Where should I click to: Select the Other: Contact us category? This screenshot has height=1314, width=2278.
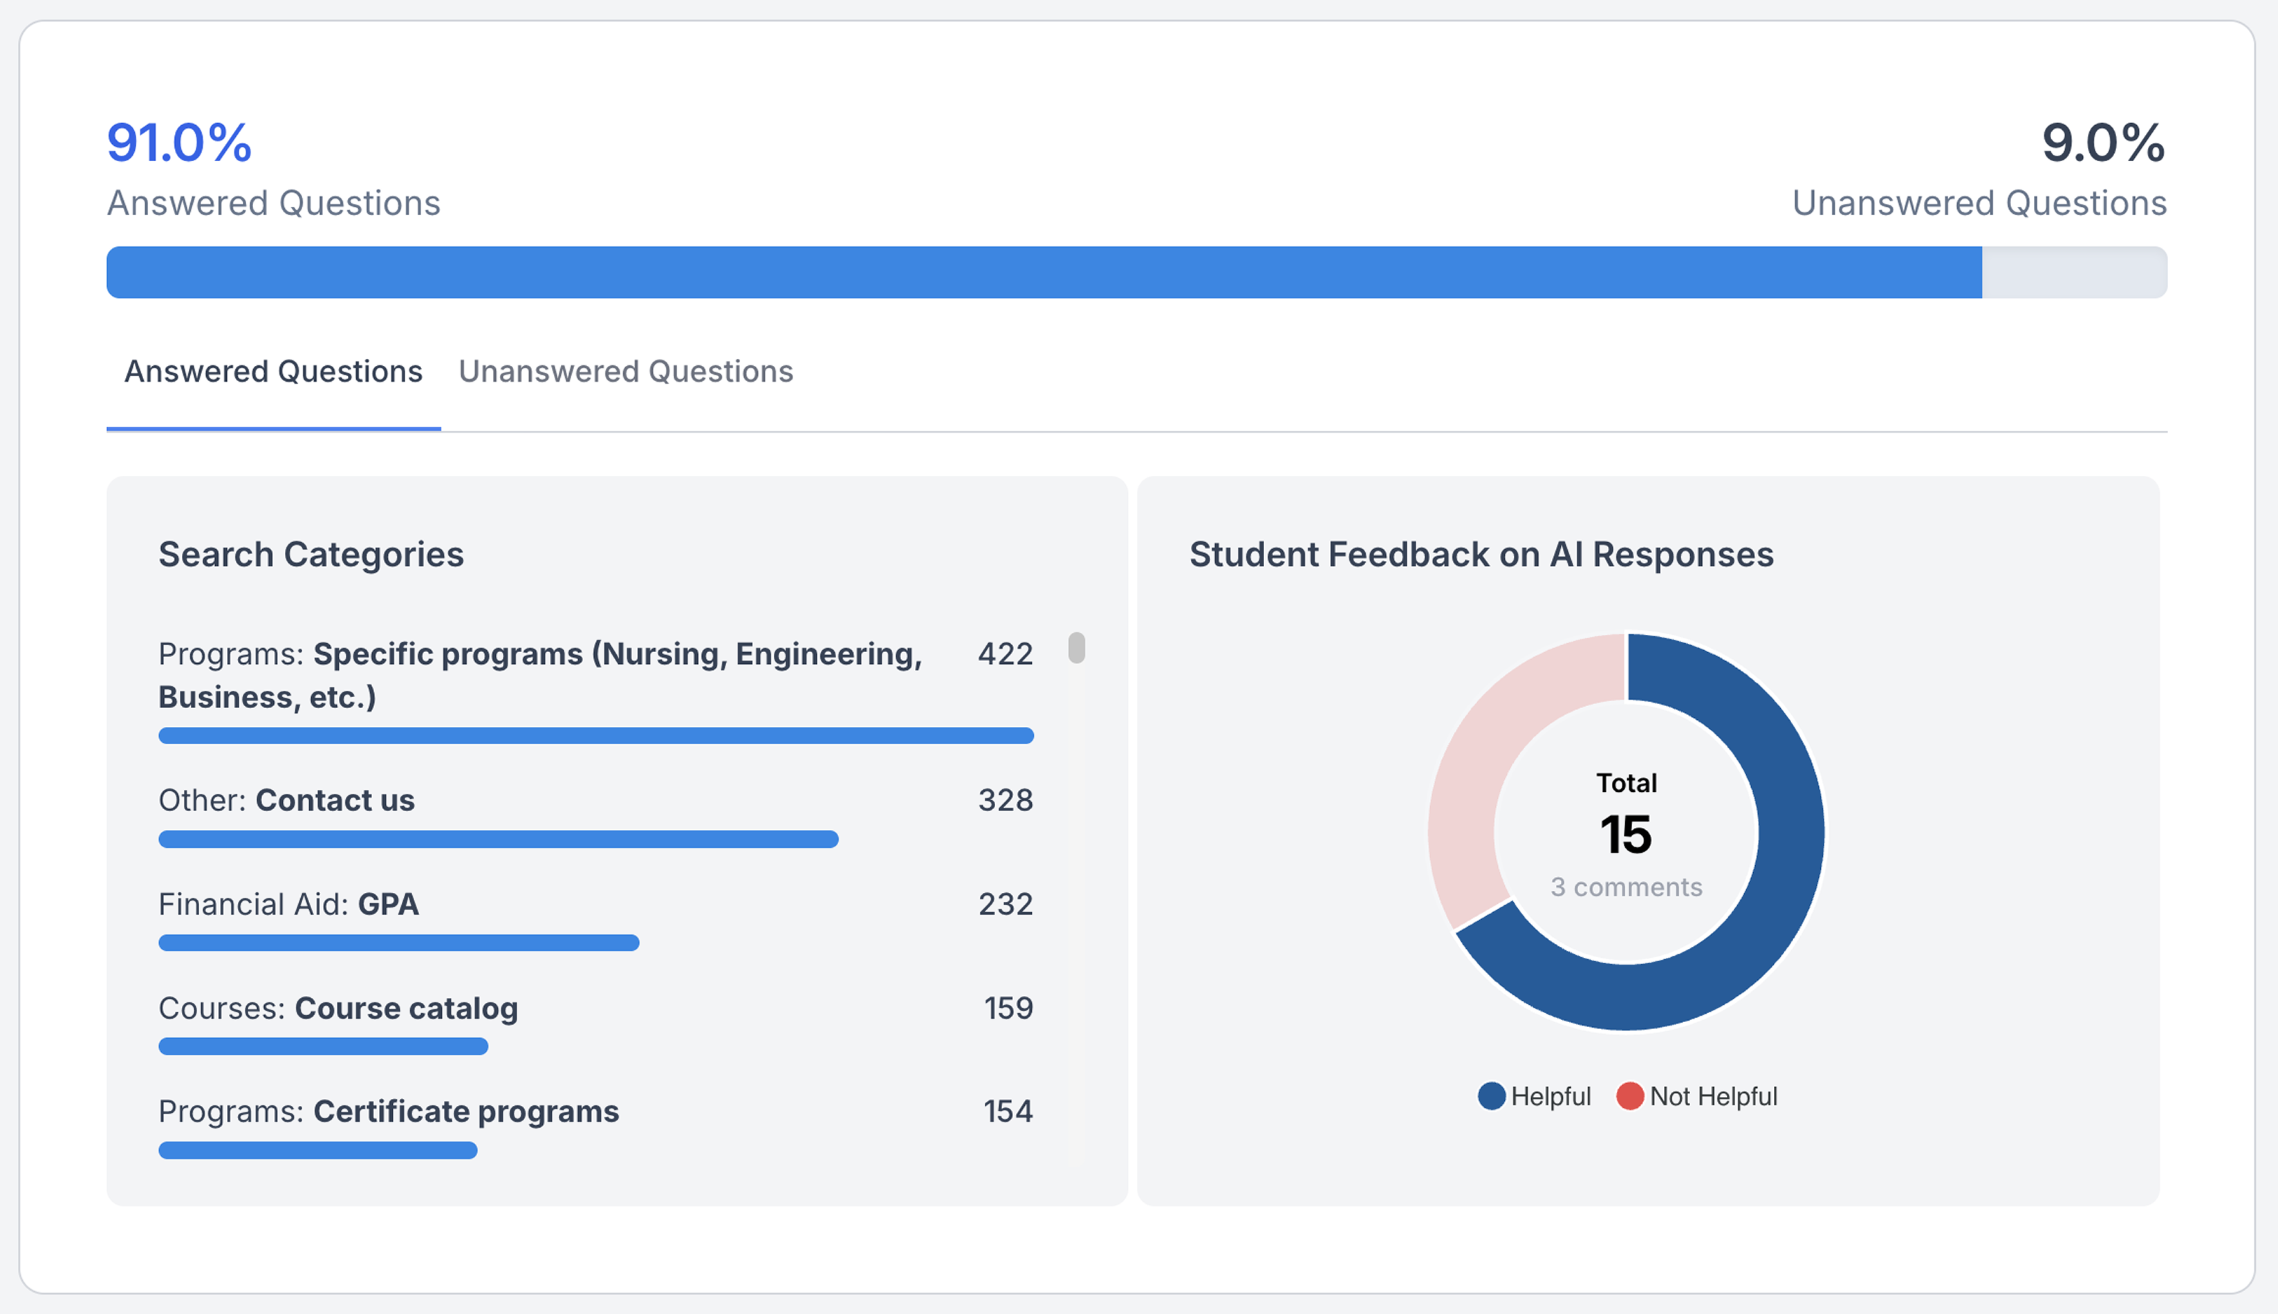point(287,800)
